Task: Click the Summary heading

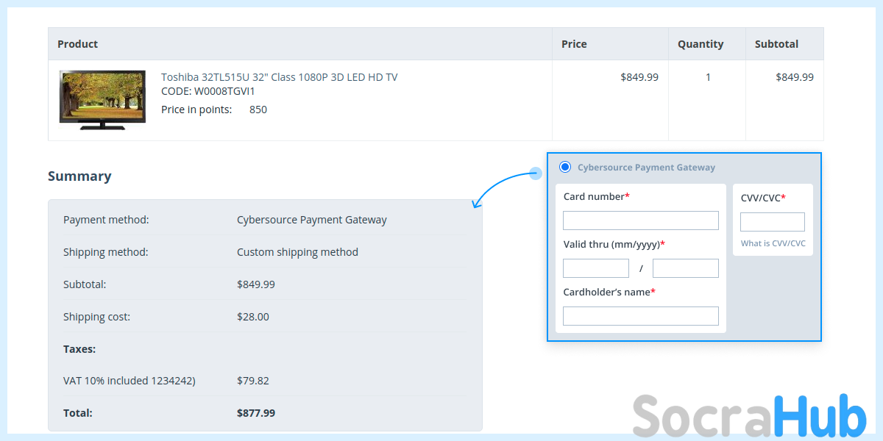Action: point(79,176)
